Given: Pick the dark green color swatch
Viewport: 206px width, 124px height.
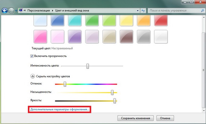Looking at the screenshot, I should 92,20.
